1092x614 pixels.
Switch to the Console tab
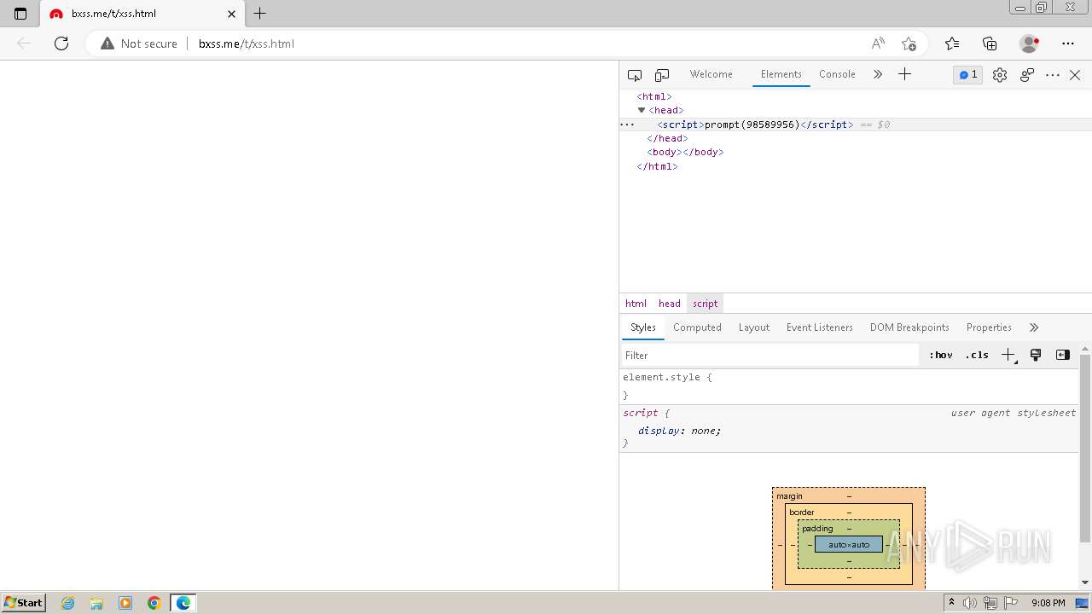pos(837,74)
